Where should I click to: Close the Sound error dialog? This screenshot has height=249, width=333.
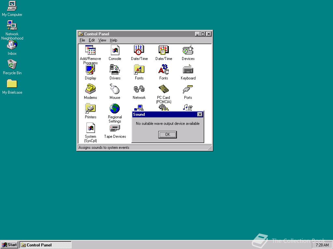click(x=200, y=114)
